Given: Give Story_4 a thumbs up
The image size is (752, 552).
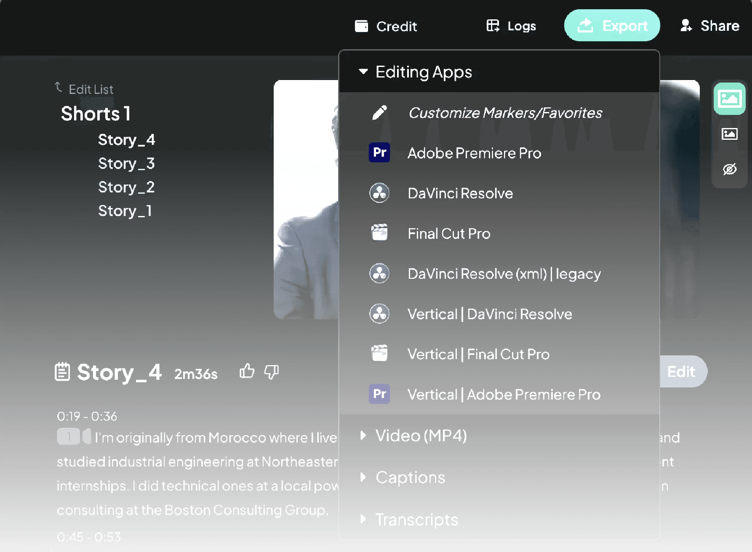Looking at the screenshot, I should pos(247,371).
